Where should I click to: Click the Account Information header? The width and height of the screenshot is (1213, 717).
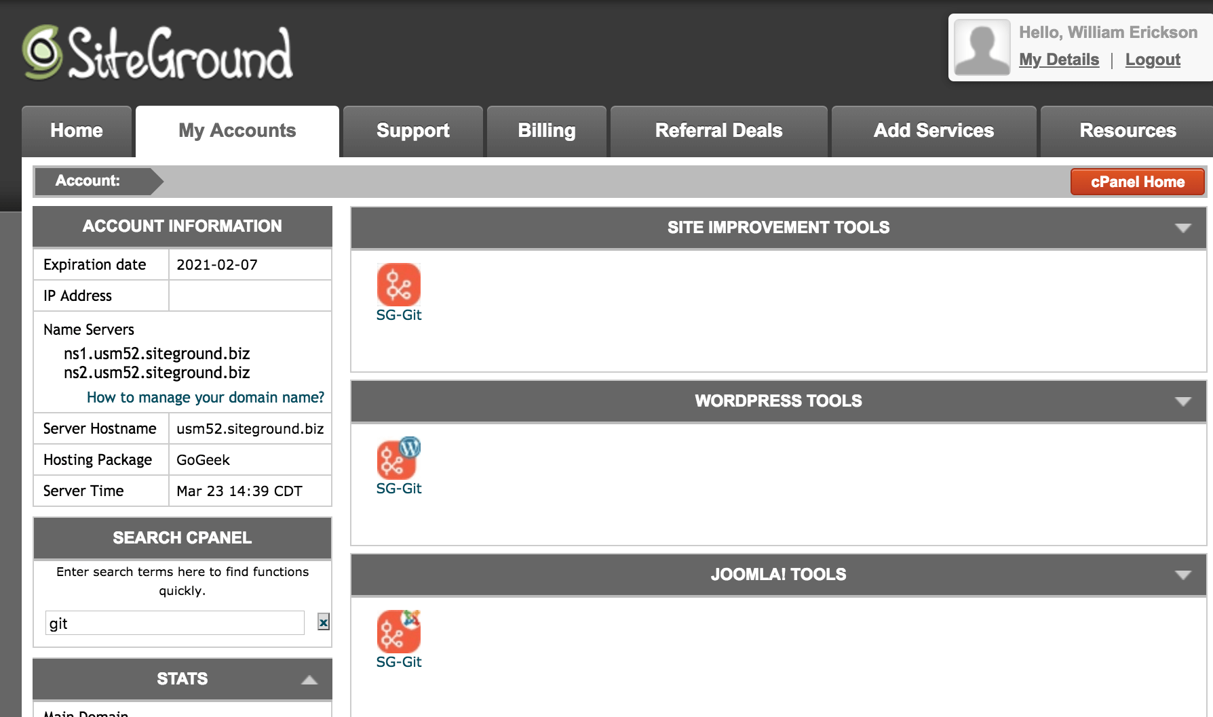[x=182, y=226]
